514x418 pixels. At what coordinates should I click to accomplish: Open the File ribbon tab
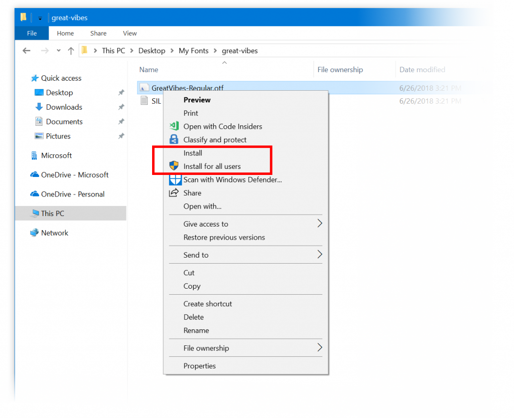point(32,33)
